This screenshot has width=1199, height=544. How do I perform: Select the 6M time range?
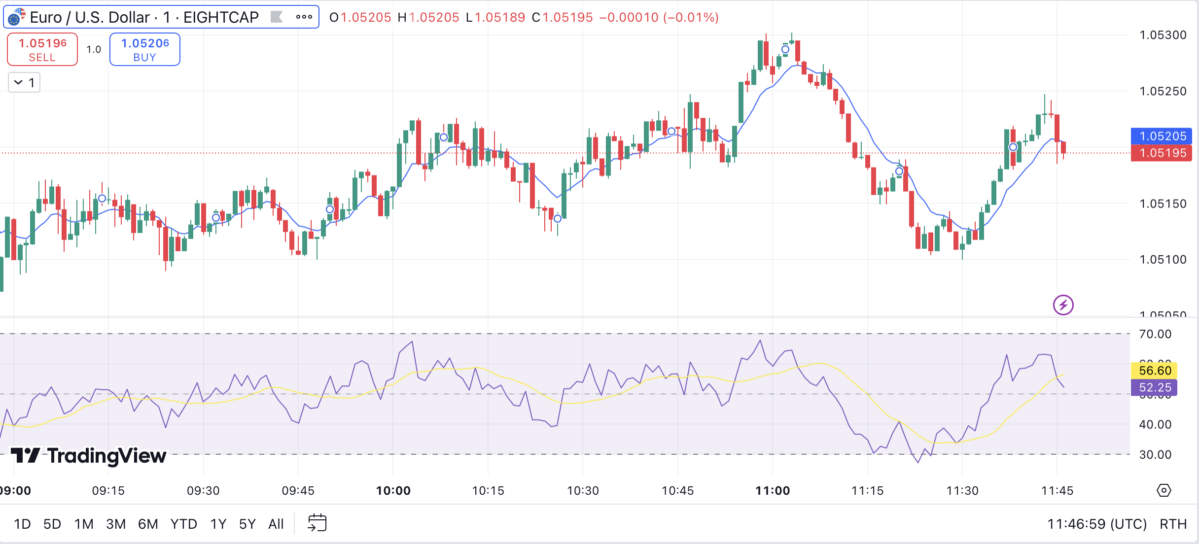(148, 524)
